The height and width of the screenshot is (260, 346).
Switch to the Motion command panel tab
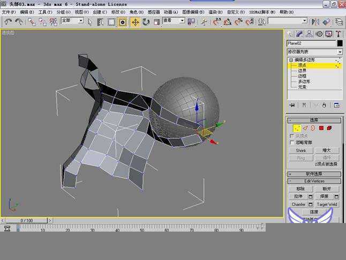point(319,34)
